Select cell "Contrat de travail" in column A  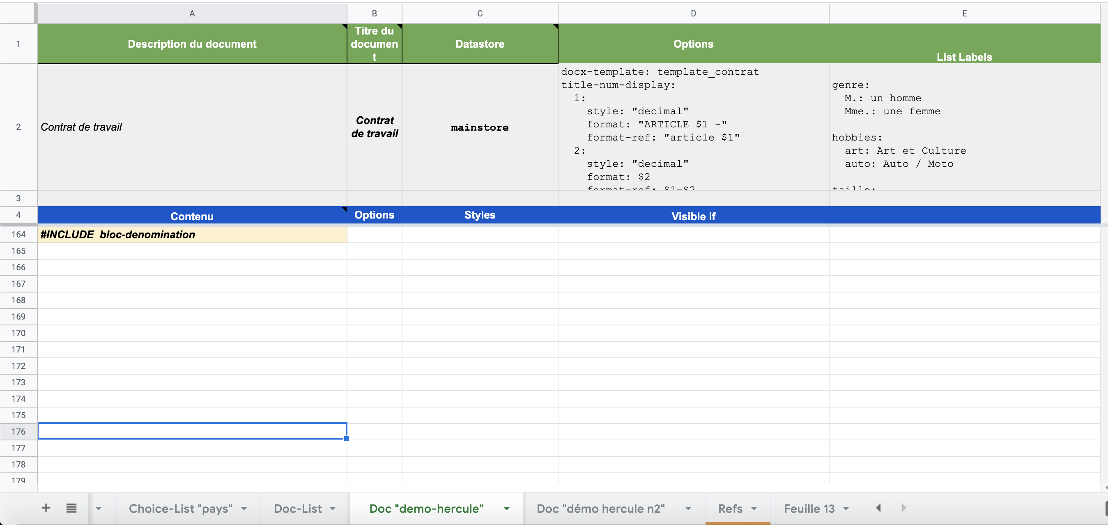coord(192,127)
